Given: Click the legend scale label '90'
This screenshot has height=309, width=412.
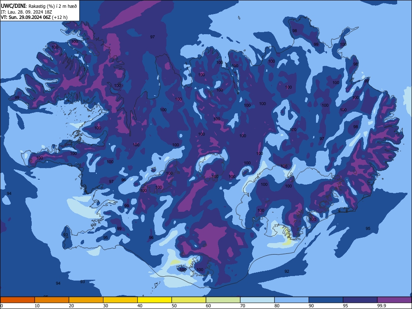Looking at the screenshot, I should tap(311, 306).
